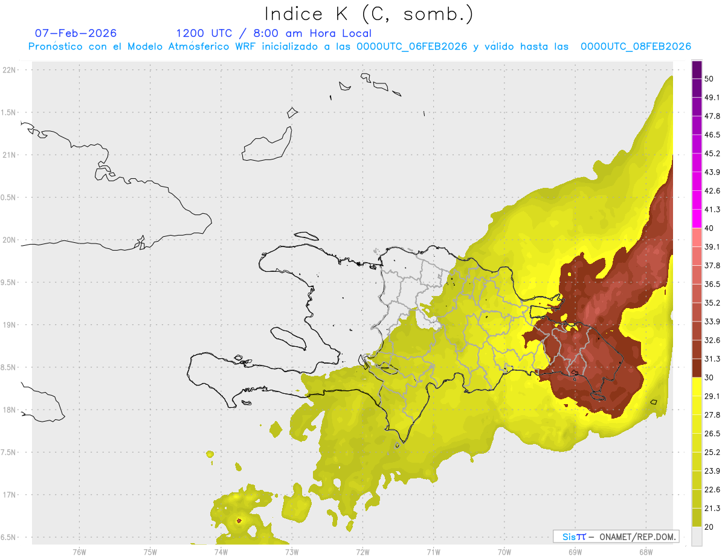Click the "22N" latitude label
Viewport: 725px width, 560px height.
point(10,70)
